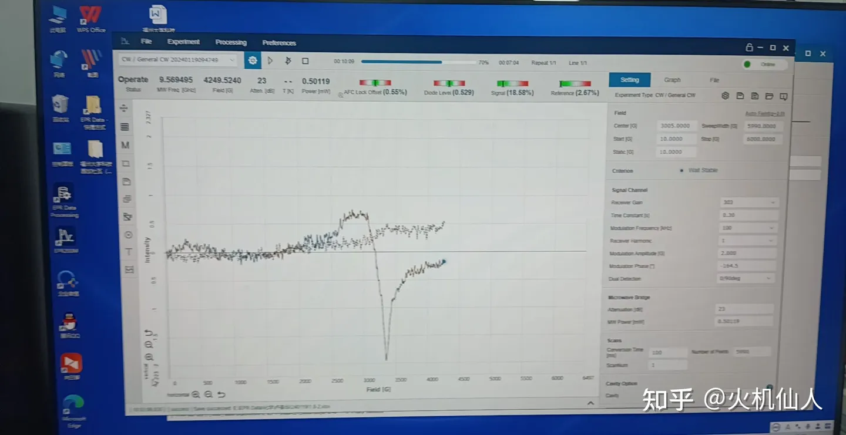Image resolution: width=846 pixels, height=435 pixels.
Task: Click the second play icon beside the play button
Action: tap(288, 60)
